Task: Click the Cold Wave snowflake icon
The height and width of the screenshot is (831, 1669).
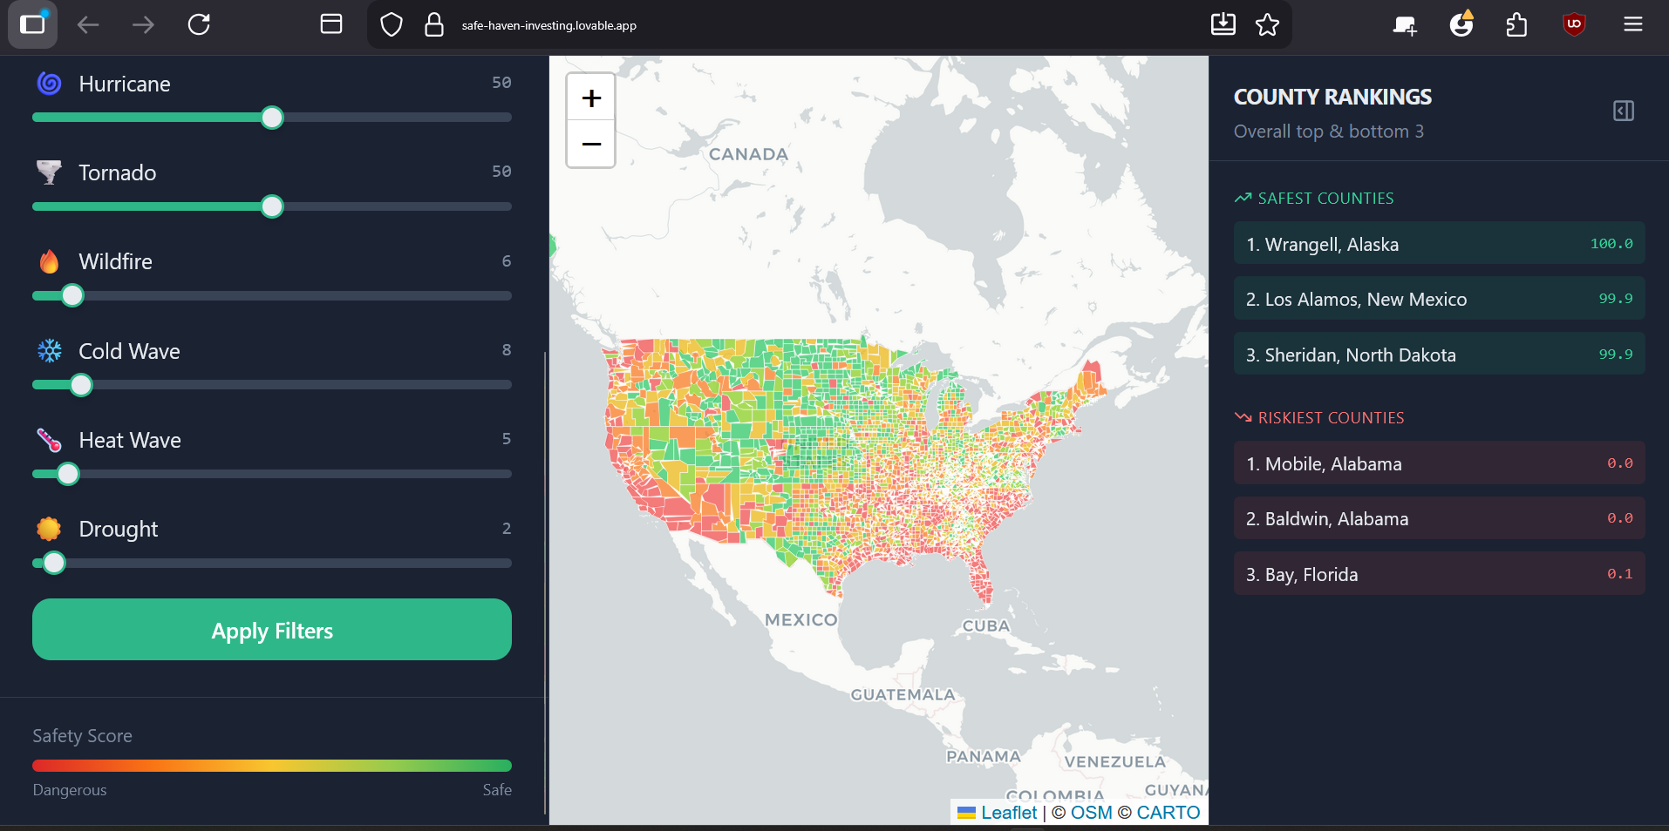Action: 50,351
